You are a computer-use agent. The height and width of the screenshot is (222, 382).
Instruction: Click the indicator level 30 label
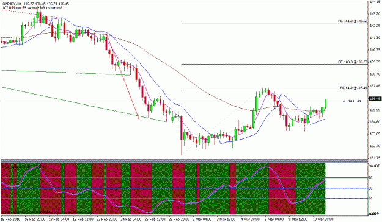pyautogui.click(x=370, y=199)
